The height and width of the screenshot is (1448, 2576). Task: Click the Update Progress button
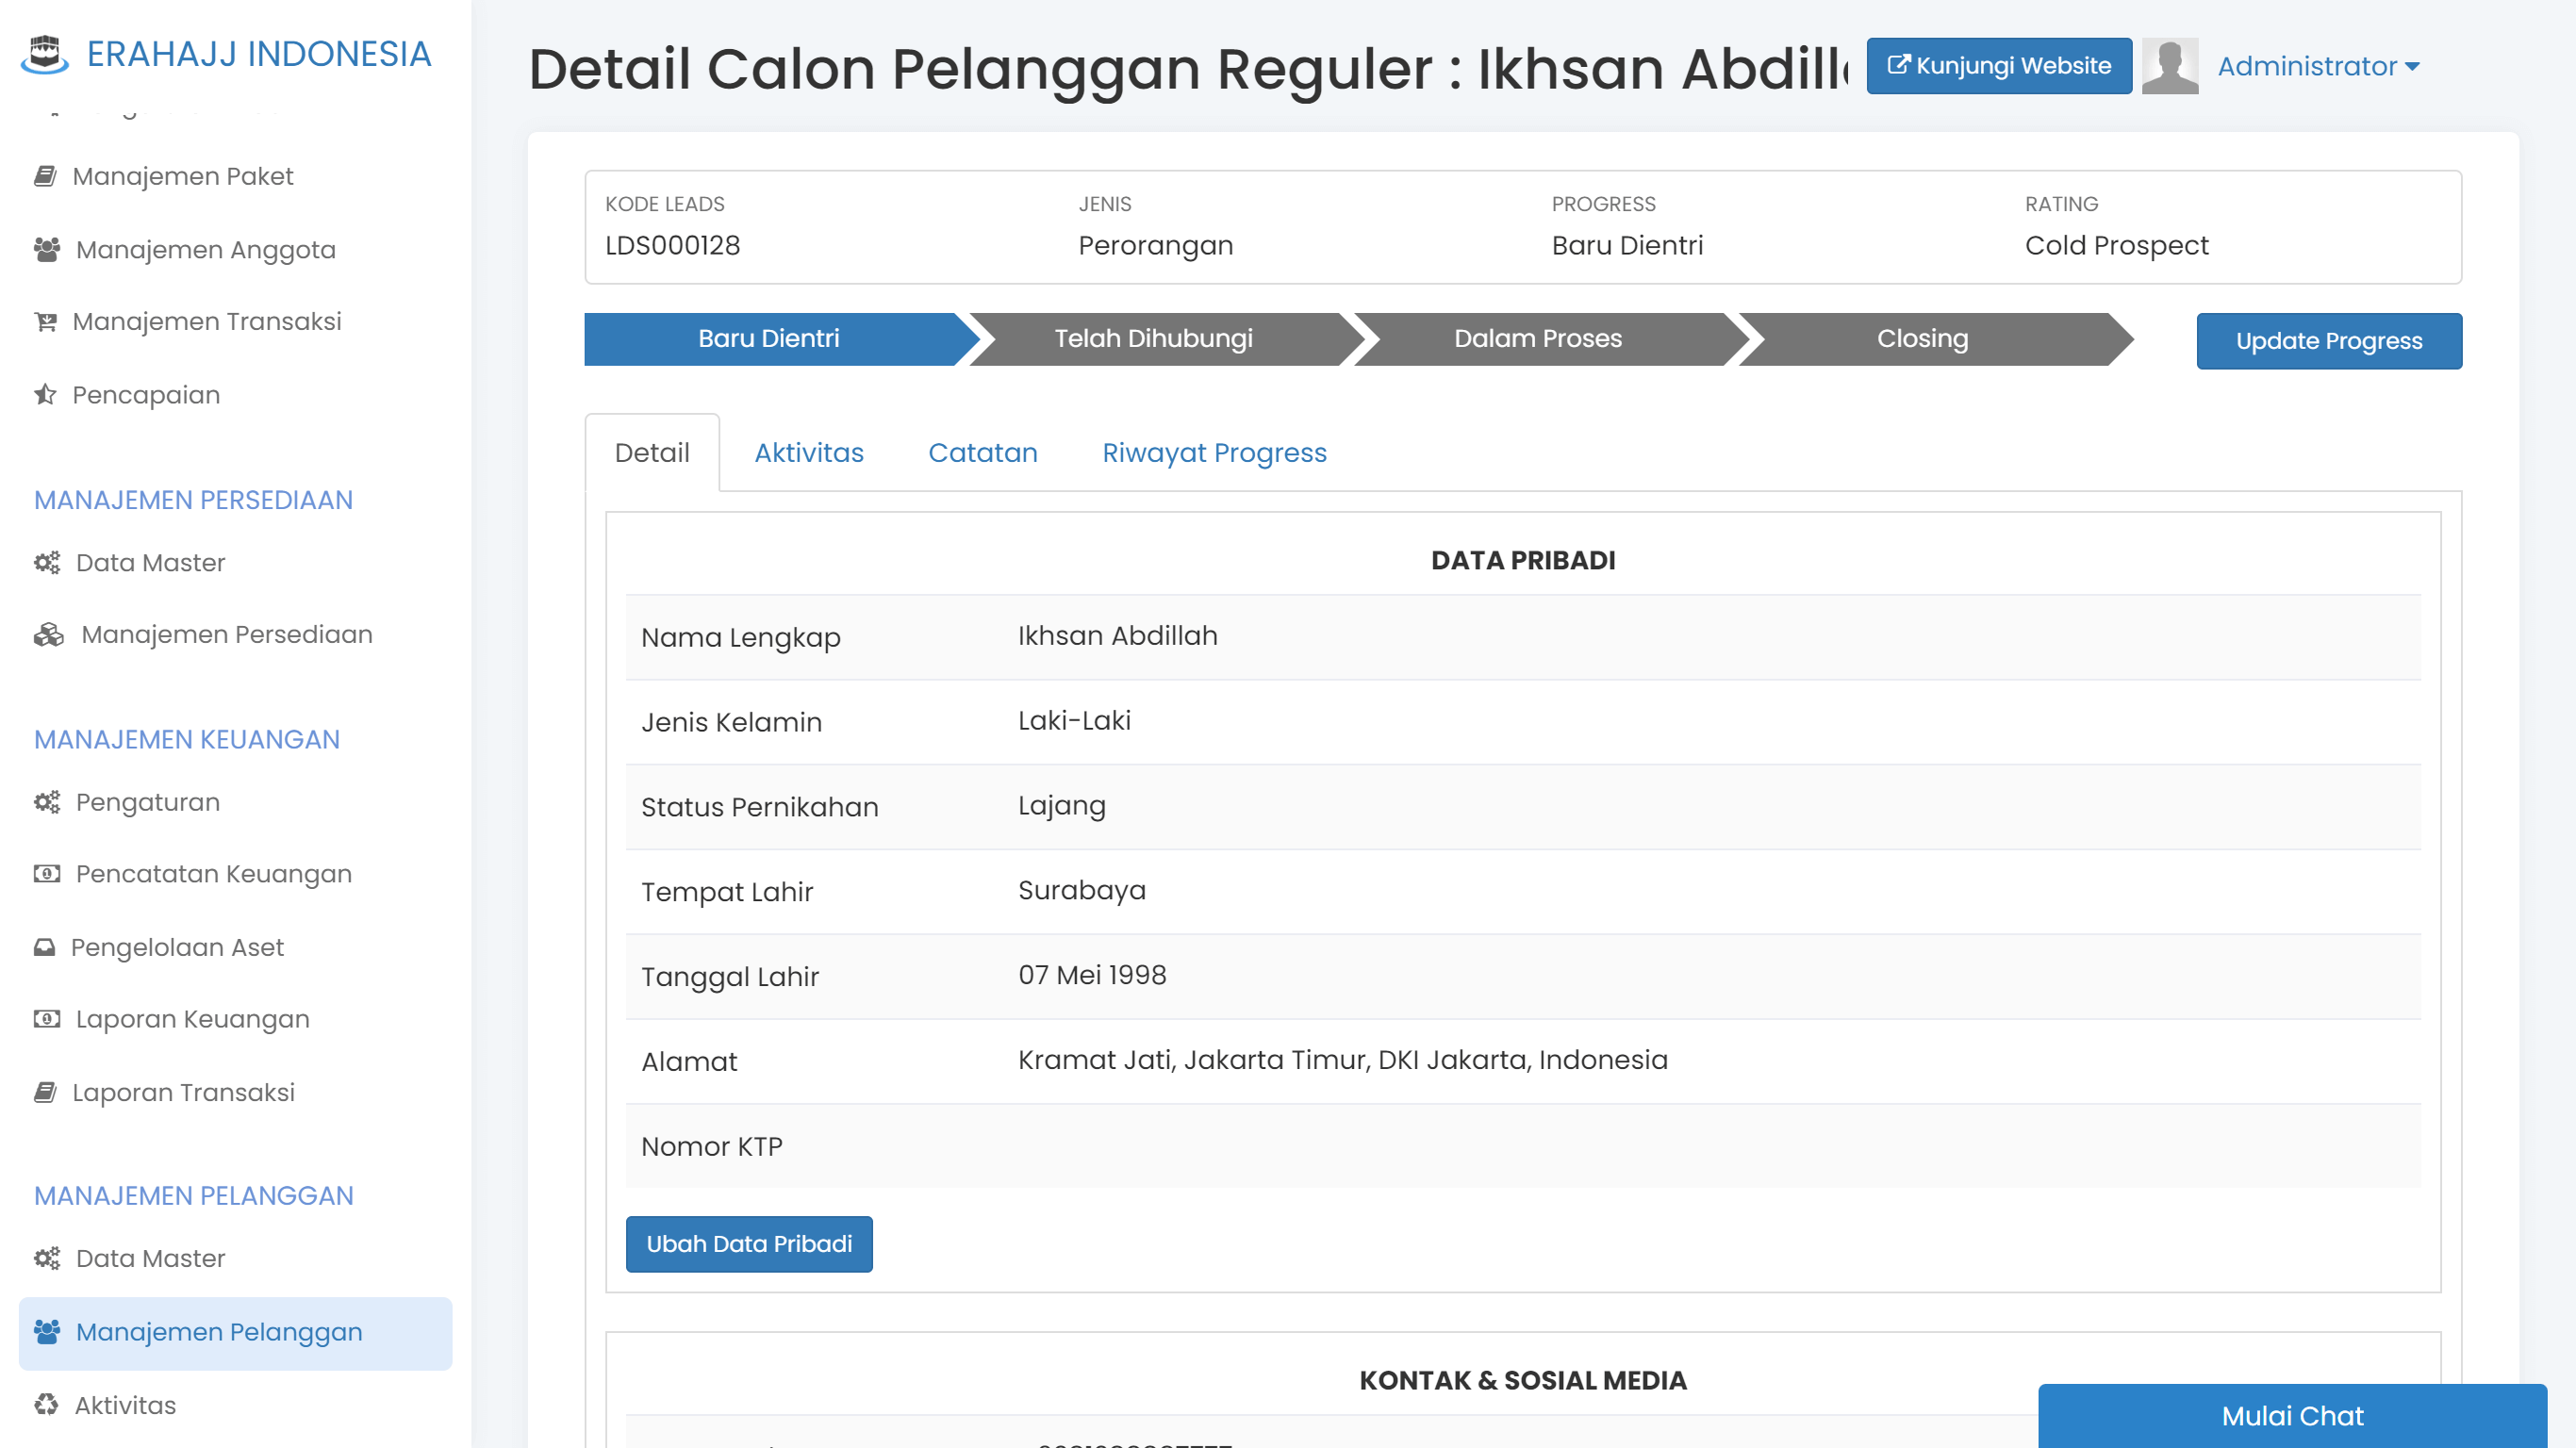[x=2328, y=340]
